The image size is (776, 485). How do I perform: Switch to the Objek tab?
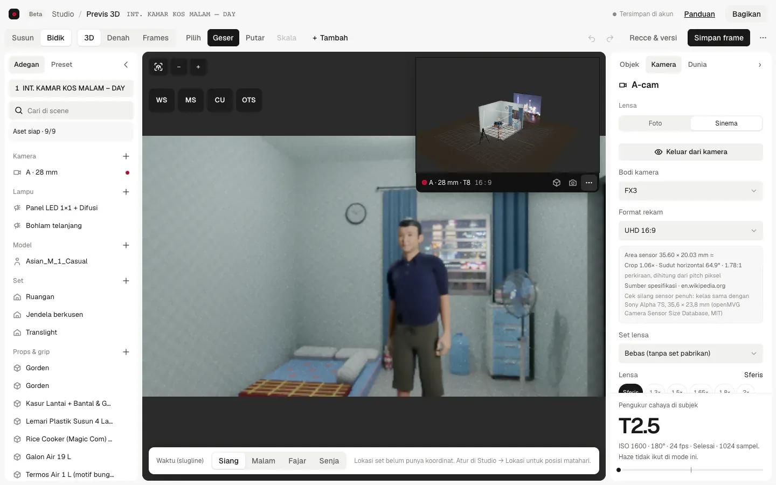tap(629, 65)
